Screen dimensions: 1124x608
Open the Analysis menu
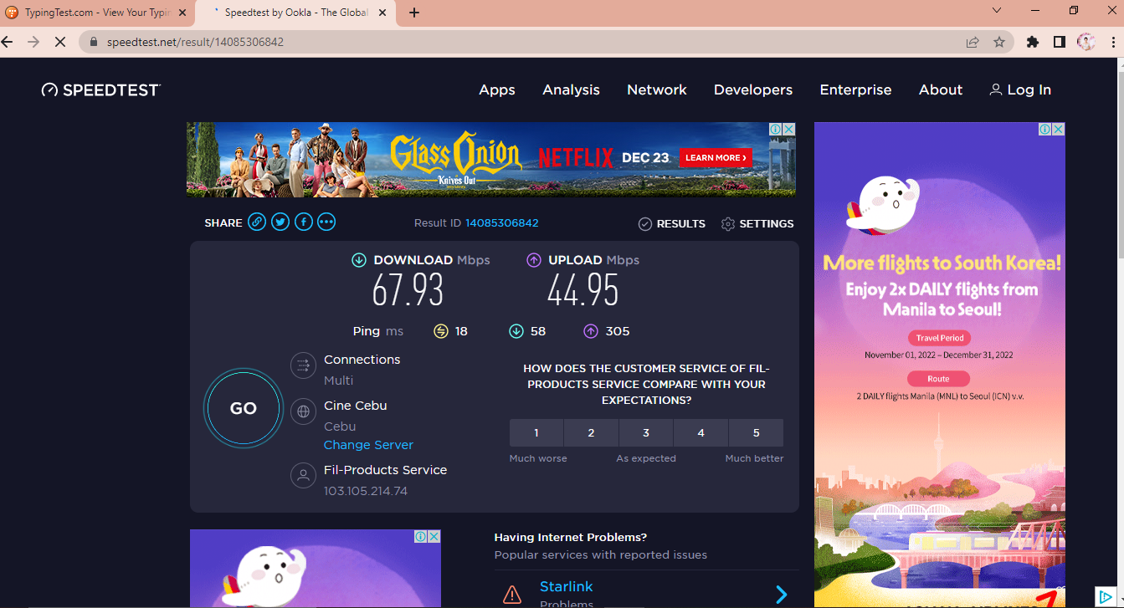click(571, 89)
